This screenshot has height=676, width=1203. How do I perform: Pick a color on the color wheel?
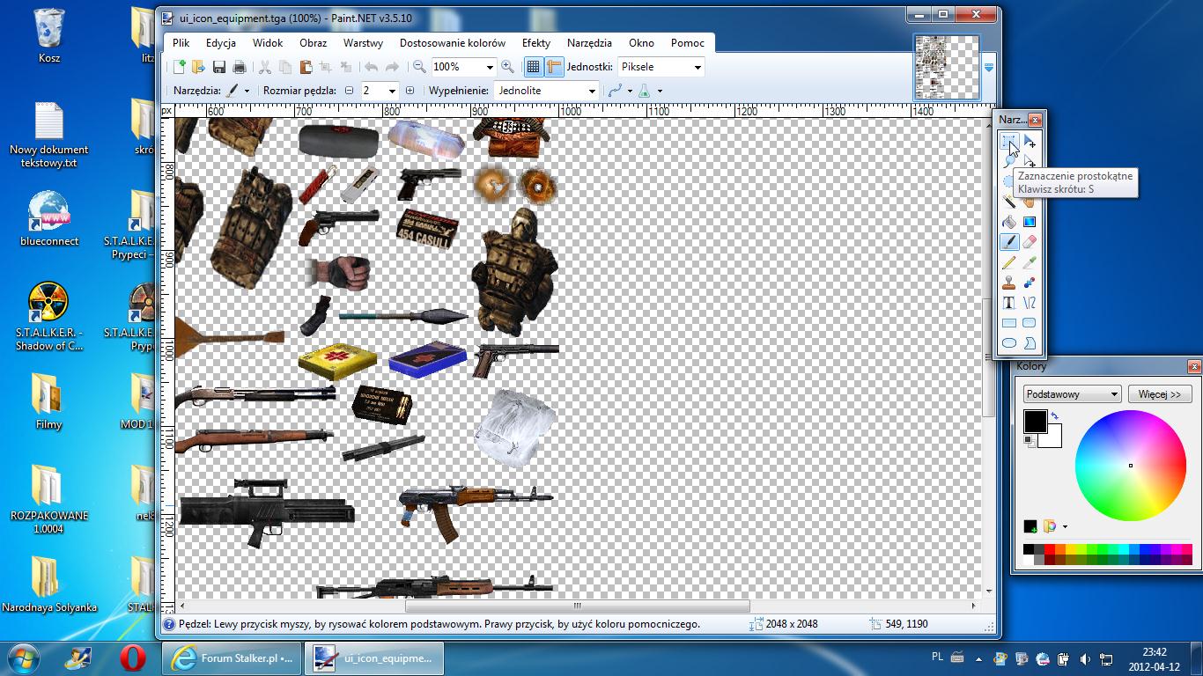pyautogui.click(x=1131, y=466)
